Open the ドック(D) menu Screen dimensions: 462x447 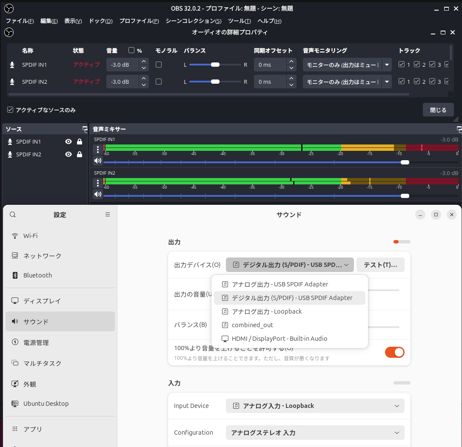pos(101,21)
